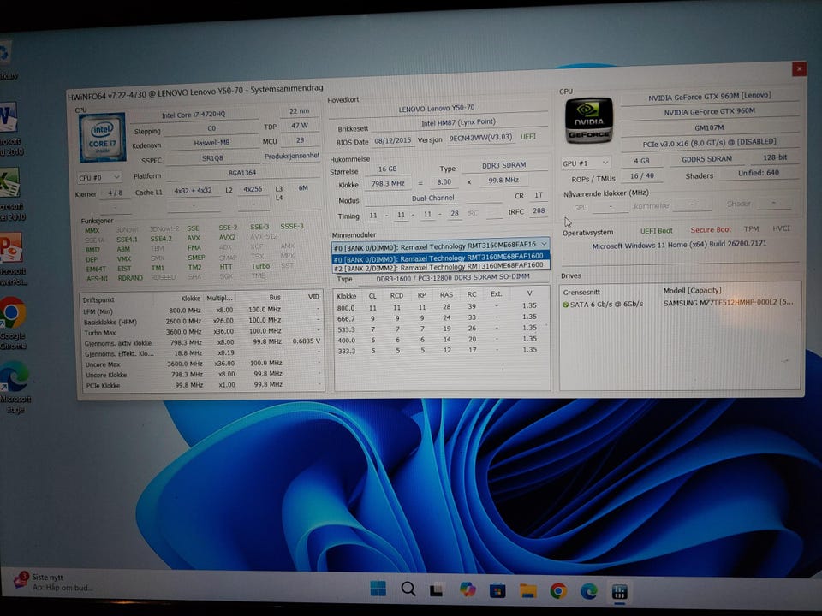Open Google Chrome from the taskbar
This screenshot has width=822, height=616.
[x=558, y=591]
